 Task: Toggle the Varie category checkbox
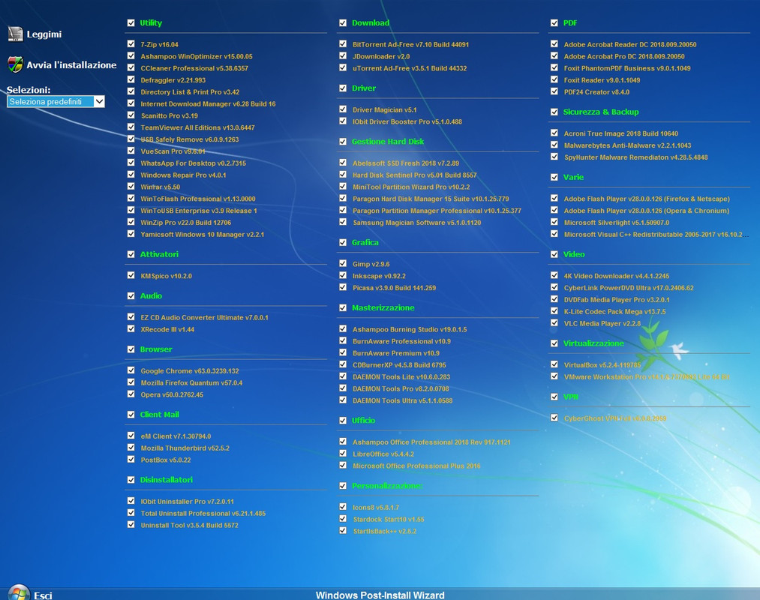[x=554, y=178]
